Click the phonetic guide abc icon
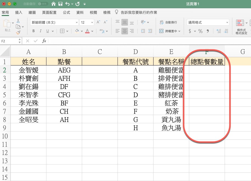This screenshot has height=181, width=251. [102, 31]
